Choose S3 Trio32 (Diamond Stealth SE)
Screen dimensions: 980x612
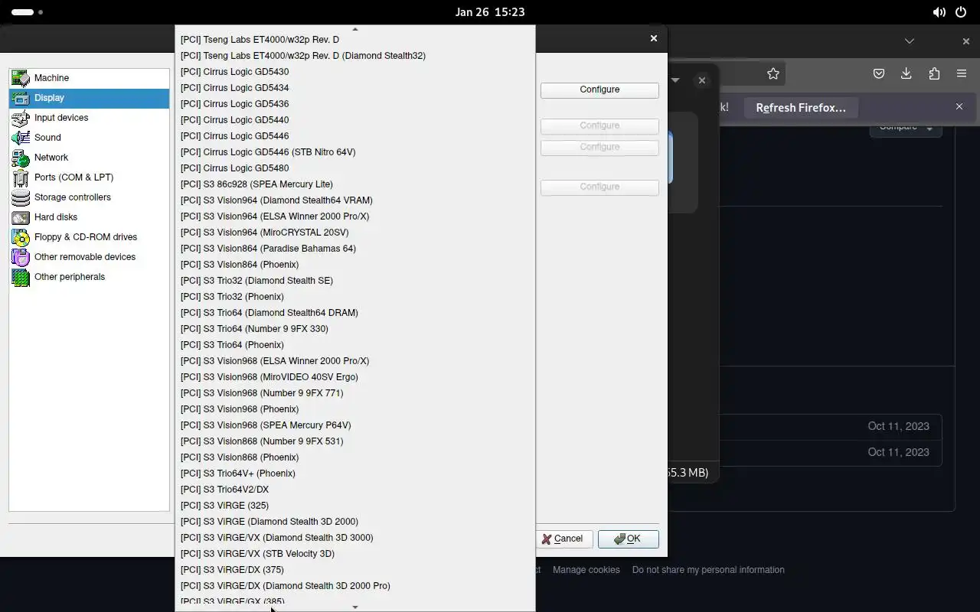tap(355, 281)
